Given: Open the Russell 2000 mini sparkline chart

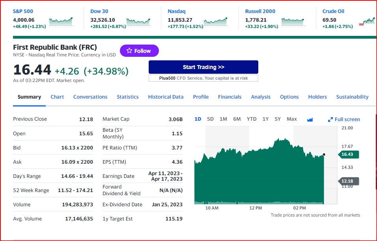Looking at the screenshot, I should (293, 22).
